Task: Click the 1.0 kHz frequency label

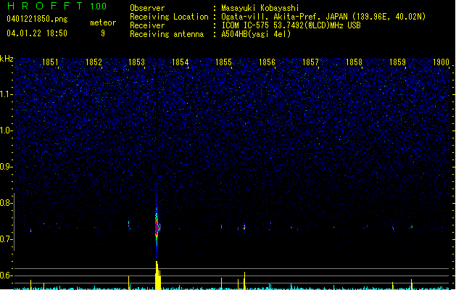Action: click(7, 130)
